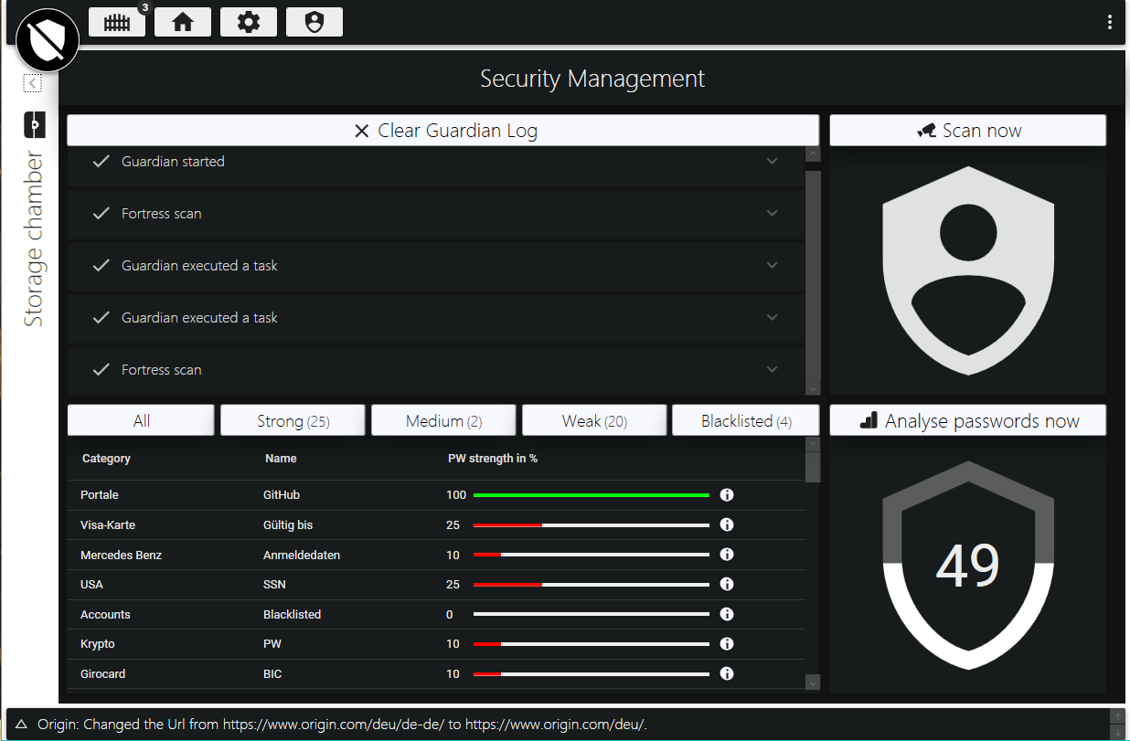Click the BIC name cell
The height and width of the screenshot is (741, 1130).
(272, 673)
